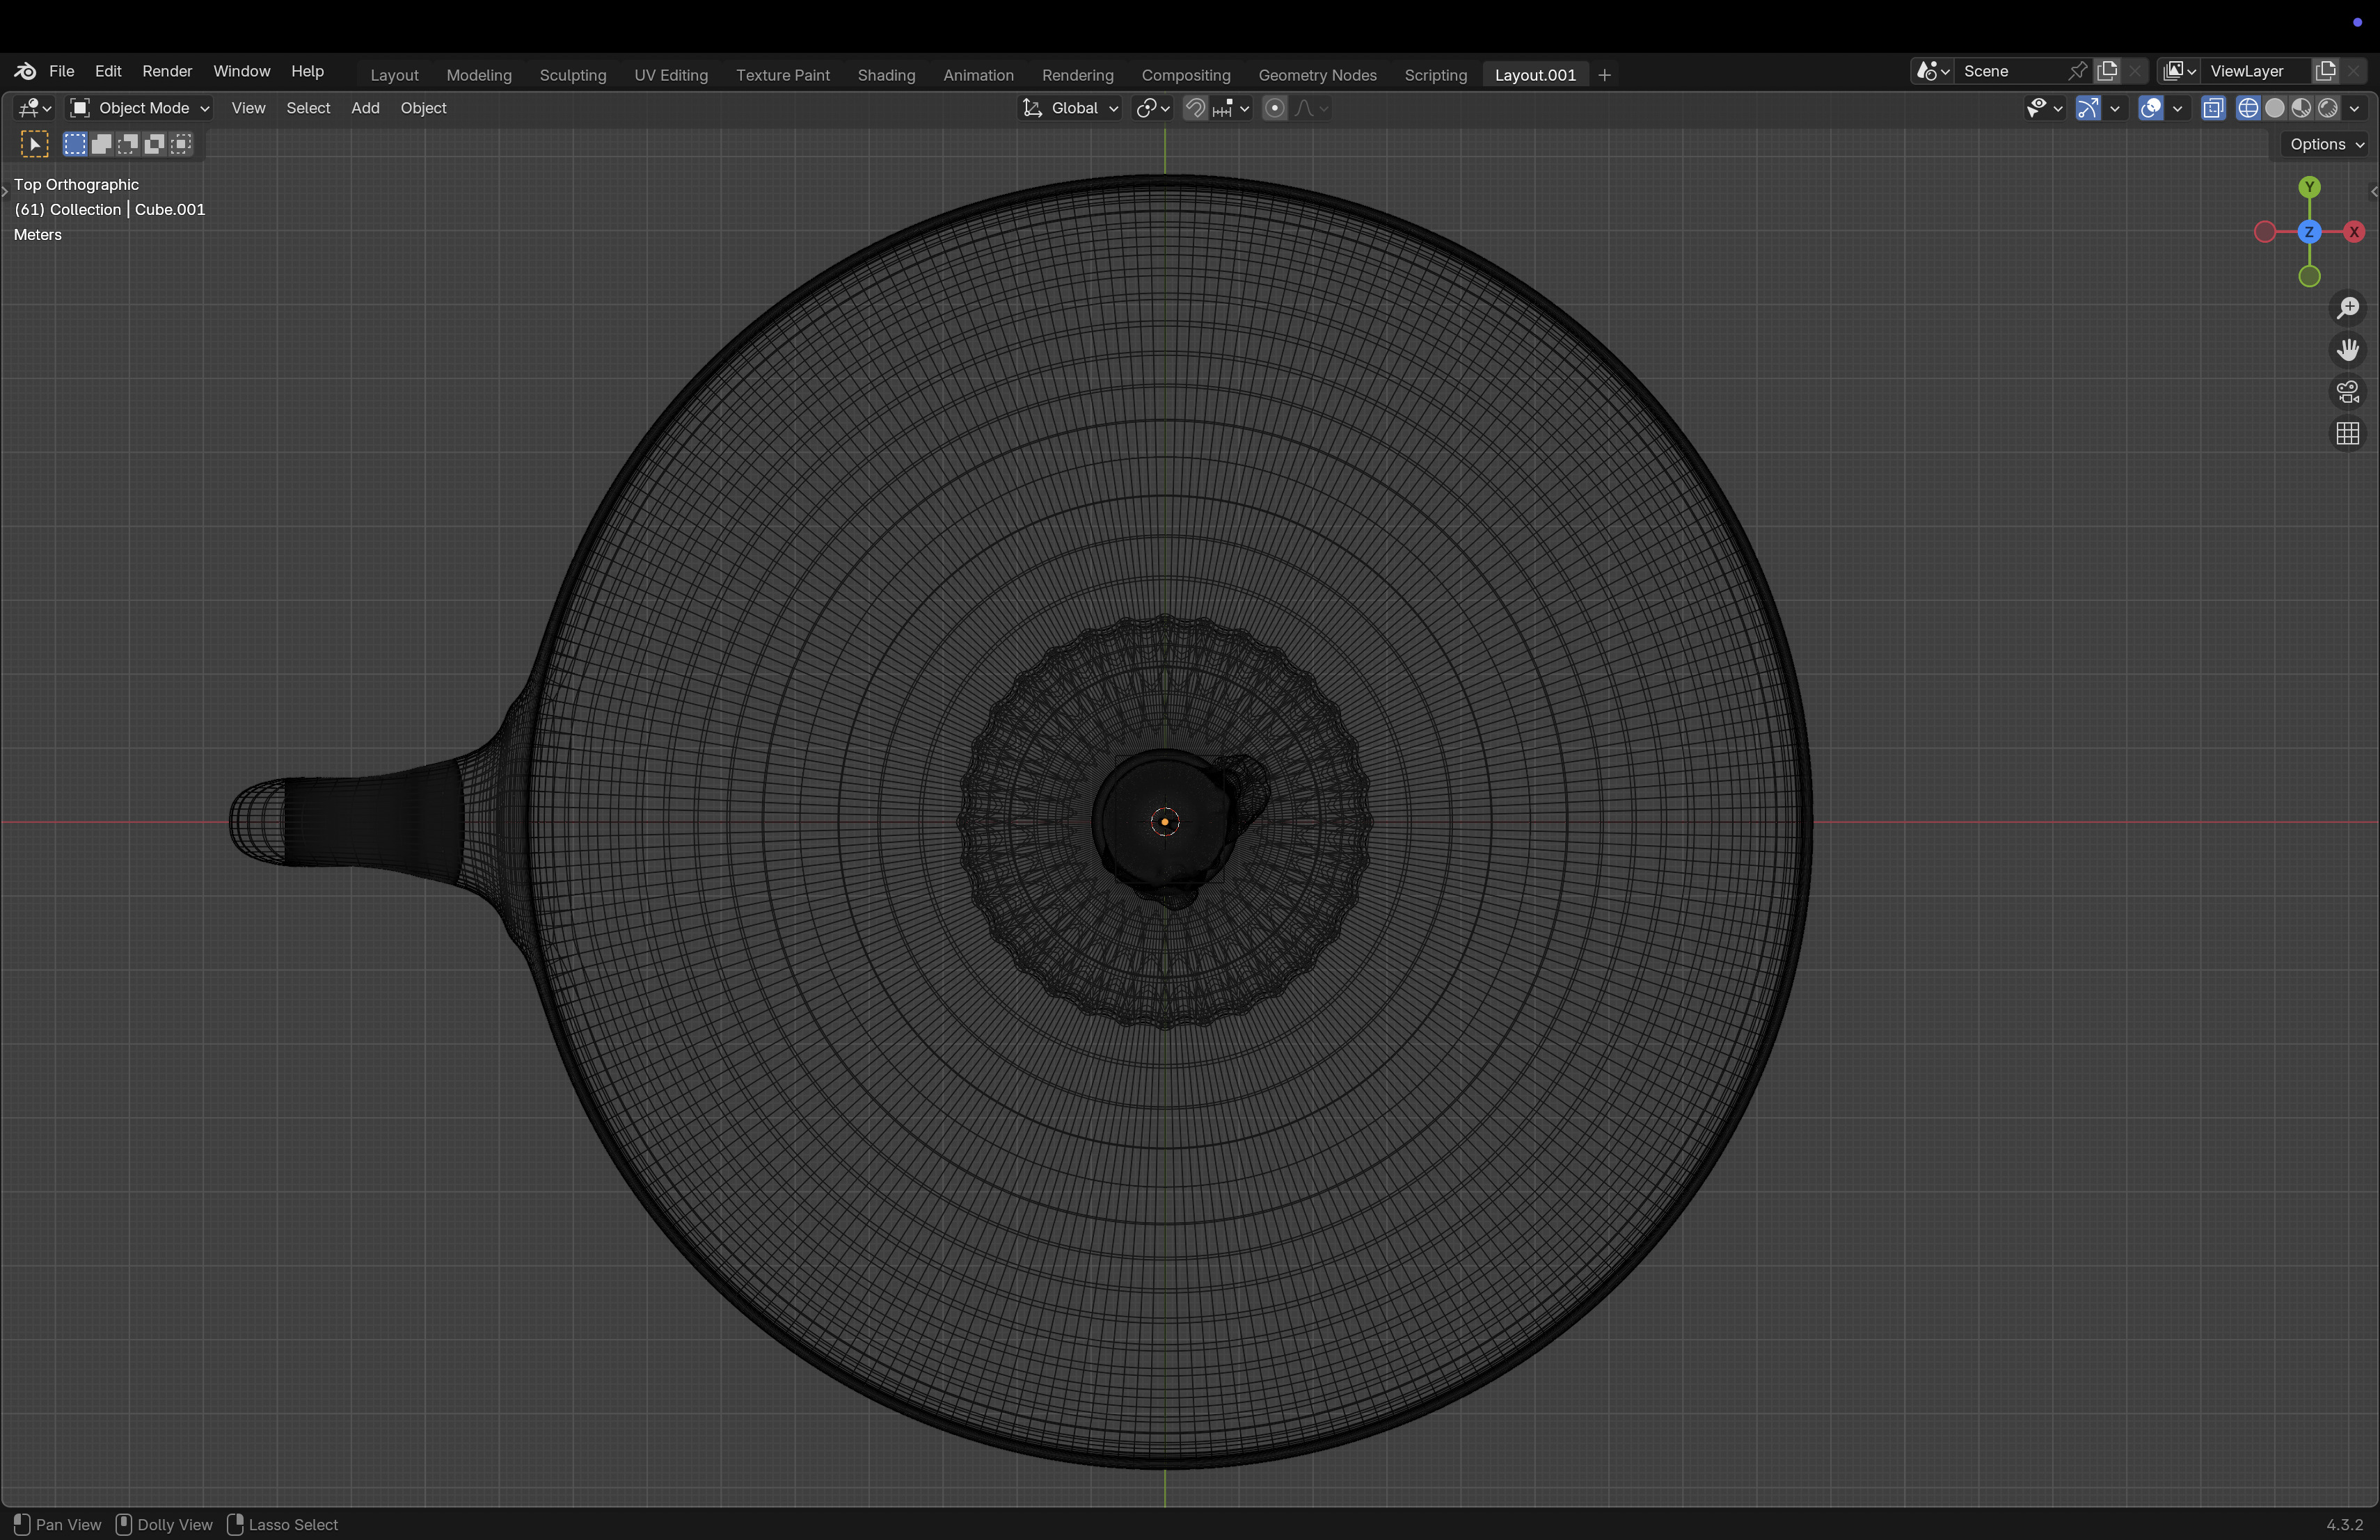2380x1540 pixels.
Task: Toggle the camera view icon
Action: 2347,392
